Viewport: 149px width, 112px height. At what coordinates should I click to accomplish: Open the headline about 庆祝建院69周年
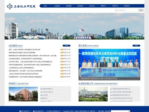pyautogui.click(x=25, y=77)
